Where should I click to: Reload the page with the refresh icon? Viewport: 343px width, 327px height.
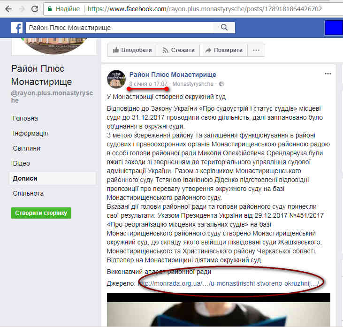coord(35,9)
